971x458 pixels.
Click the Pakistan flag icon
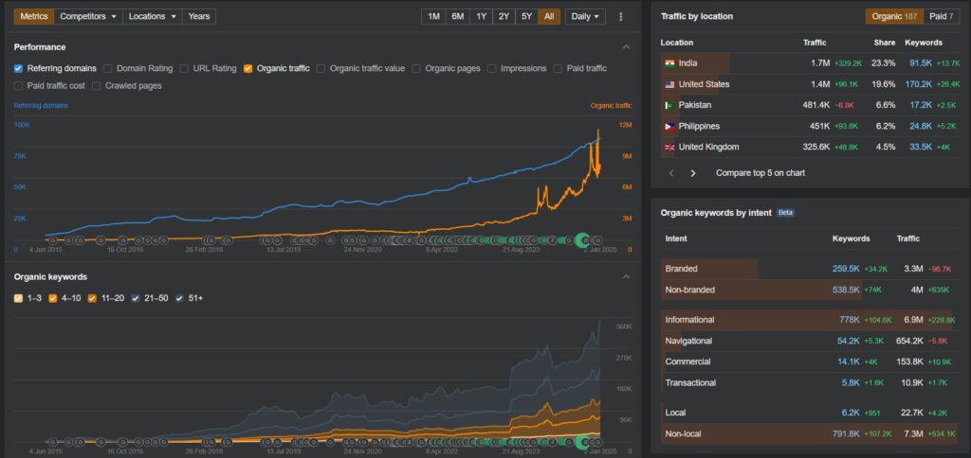coord(669,105)
